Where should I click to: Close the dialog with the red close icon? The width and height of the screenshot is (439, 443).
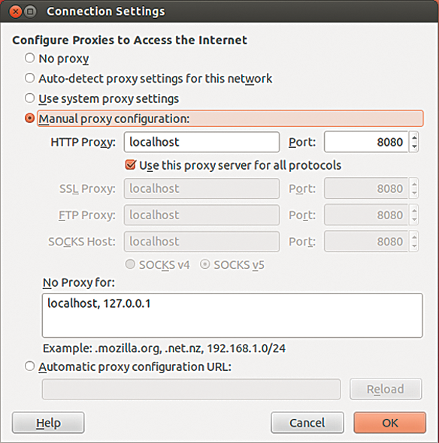[x=16, y=12]
